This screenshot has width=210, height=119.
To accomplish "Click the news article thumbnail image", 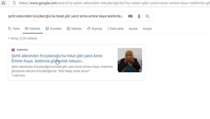I will [x=130, y=60].
